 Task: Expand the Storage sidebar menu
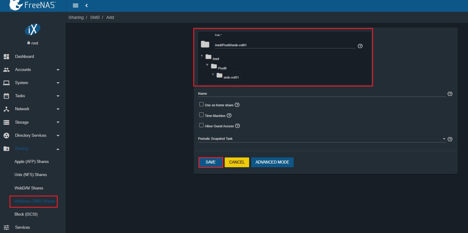coord(32,122)
